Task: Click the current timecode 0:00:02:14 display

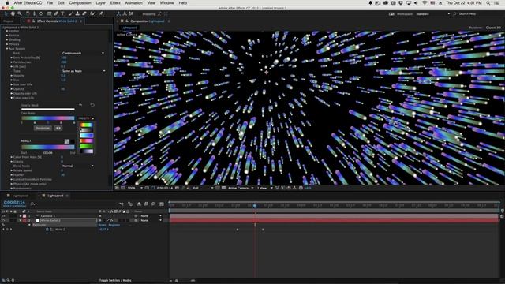Action: [14, 203]
